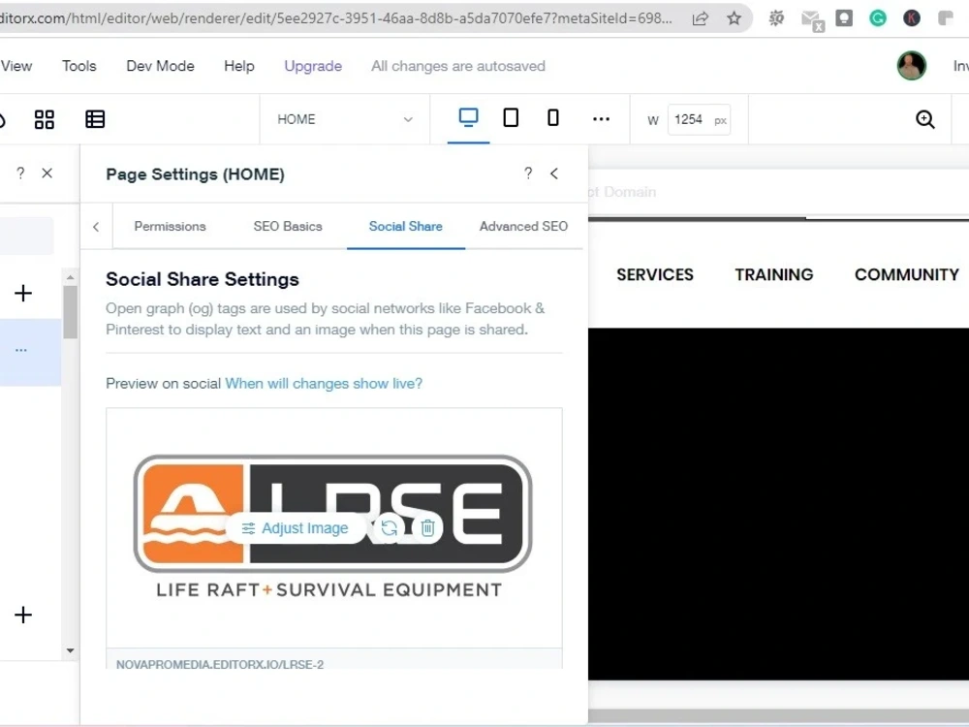The image size is (969, 727).
Task: Click the COMMUNITY navigation item
Action: pos(907,274)
